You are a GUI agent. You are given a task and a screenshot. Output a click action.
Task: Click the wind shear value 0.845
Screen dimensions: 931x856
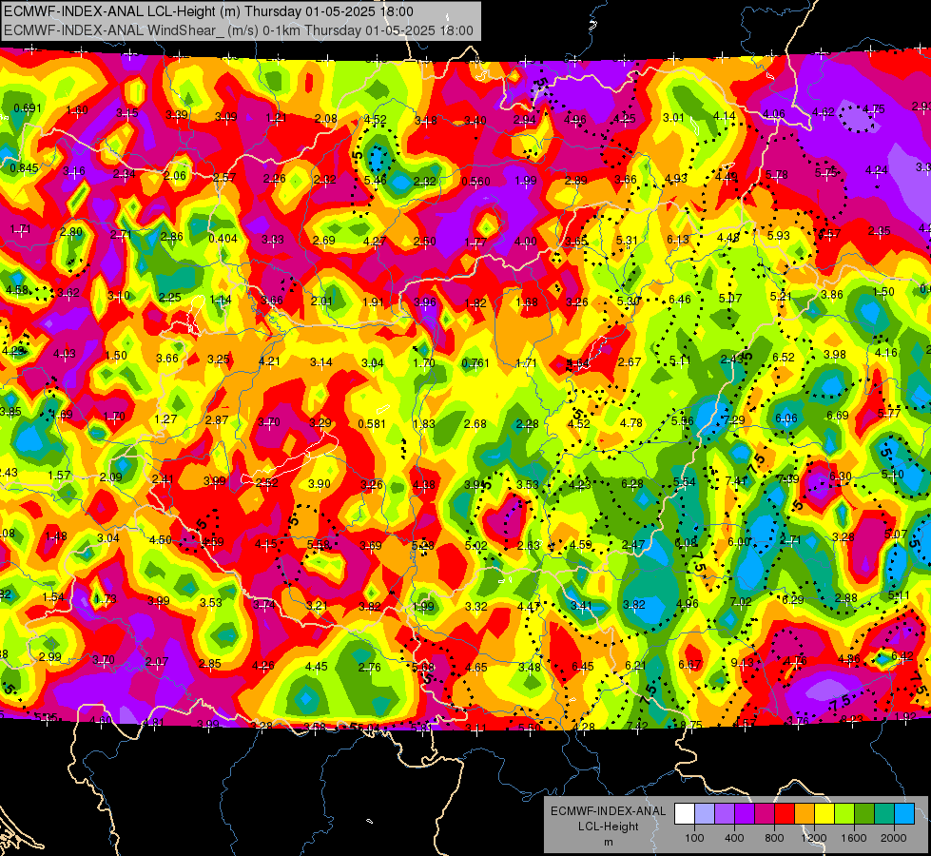(x=25, y=168)
